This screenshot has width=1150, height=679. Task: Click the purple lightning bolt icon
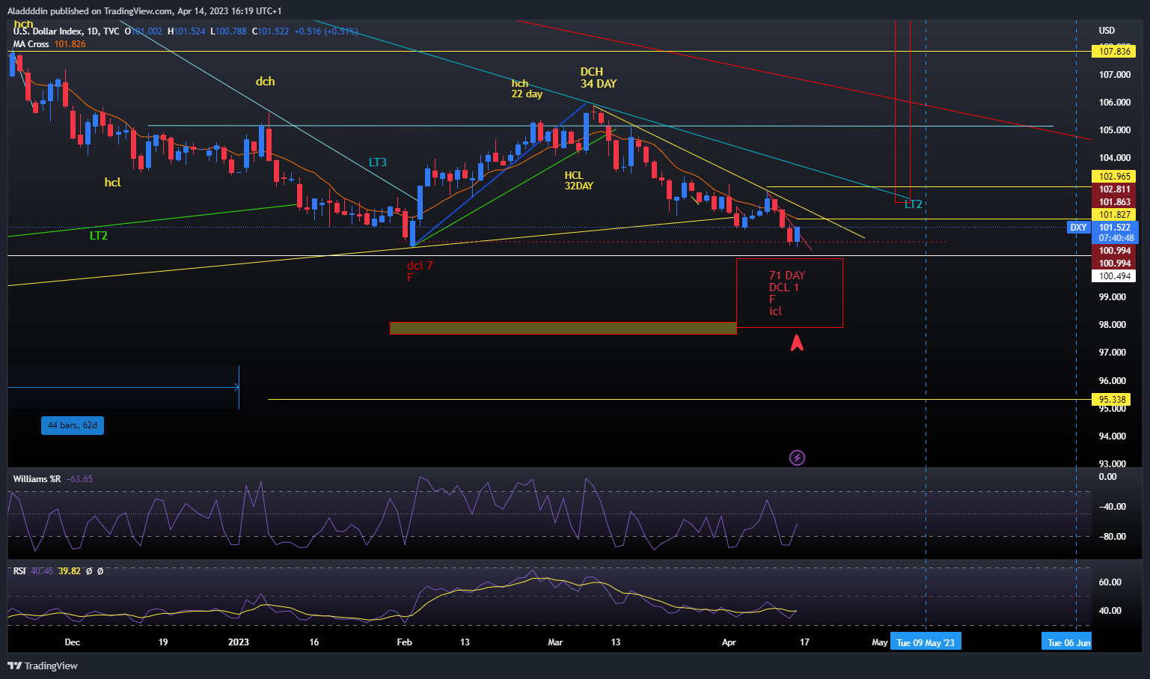point(798,457)
